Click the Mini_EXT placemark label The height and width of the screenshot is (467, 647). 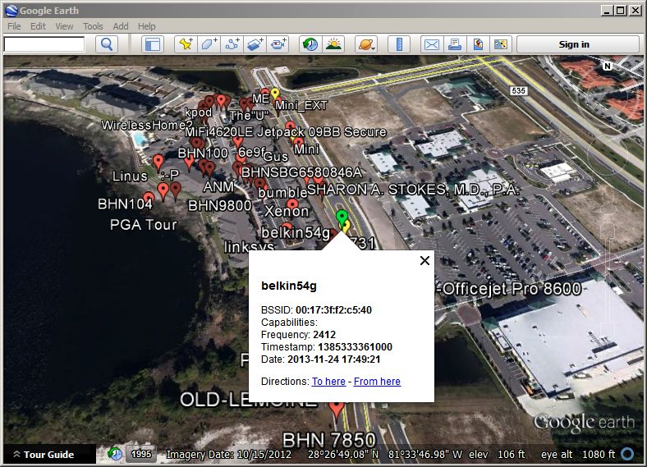[301, 106]
